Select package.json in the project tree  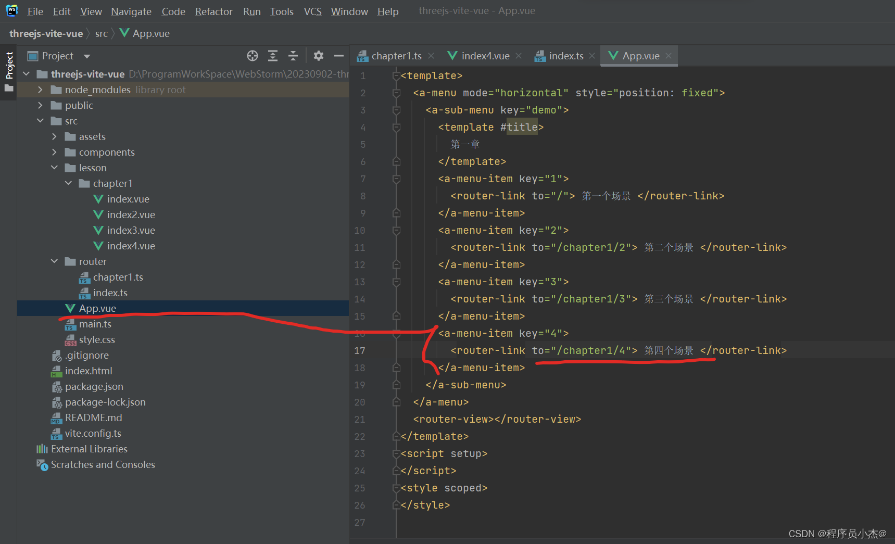[x=94, y=386]
